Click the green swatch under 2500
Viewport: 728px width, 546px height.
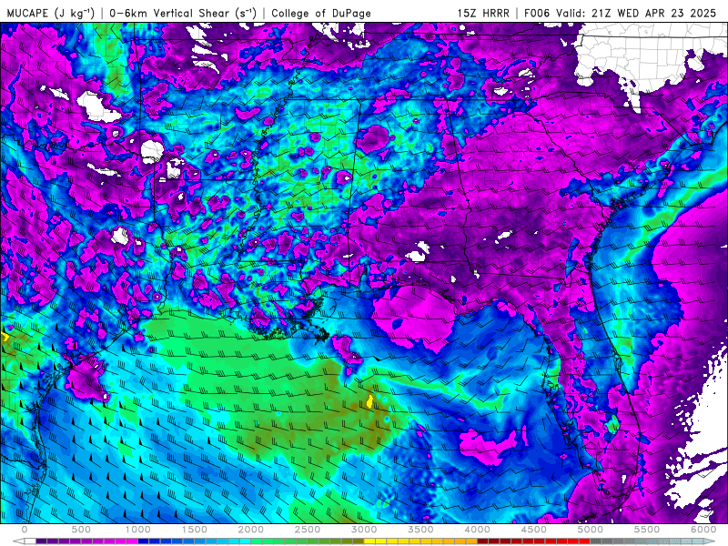(313, 541)
